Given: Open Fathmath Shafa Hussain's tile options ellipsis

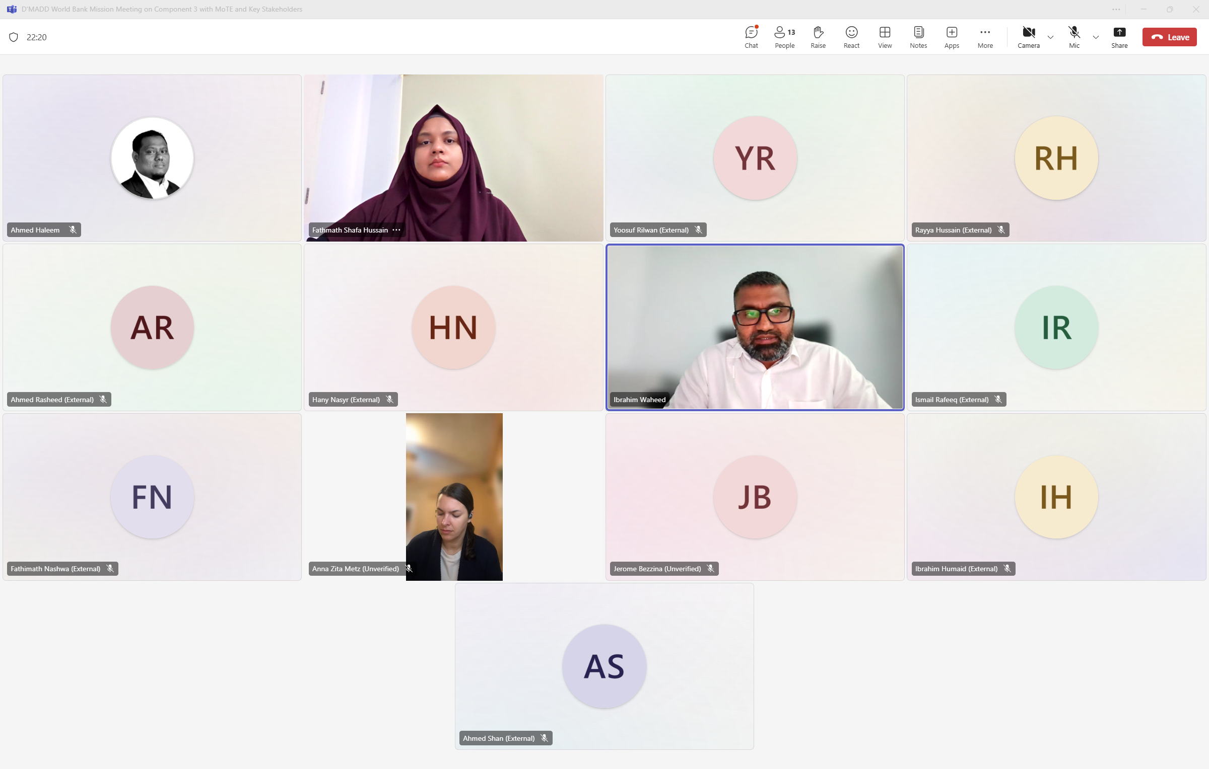Looking at the screenshot, I should (396, 230).
